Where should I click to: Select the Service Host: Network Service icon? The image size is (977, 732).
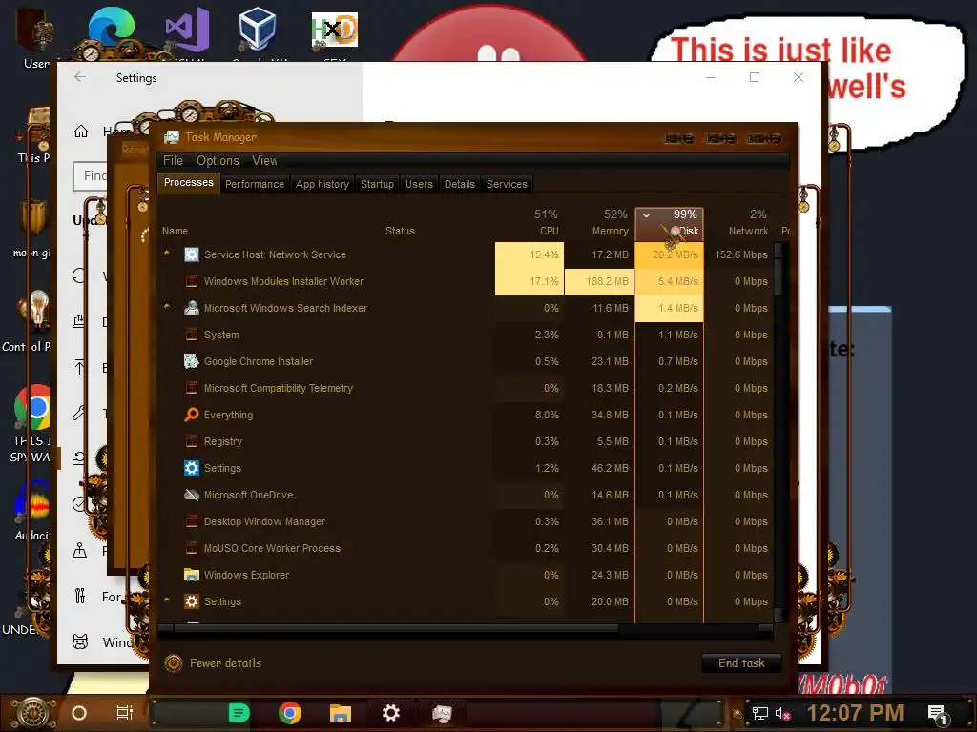(x=191, y=254)
